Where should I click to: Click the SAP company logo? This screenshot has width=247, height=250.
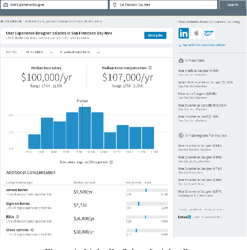click(x=209, y=33)
